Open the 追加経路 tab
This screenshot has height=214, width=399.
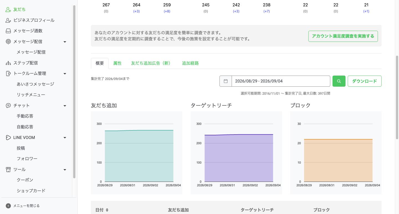click(190, 63)
